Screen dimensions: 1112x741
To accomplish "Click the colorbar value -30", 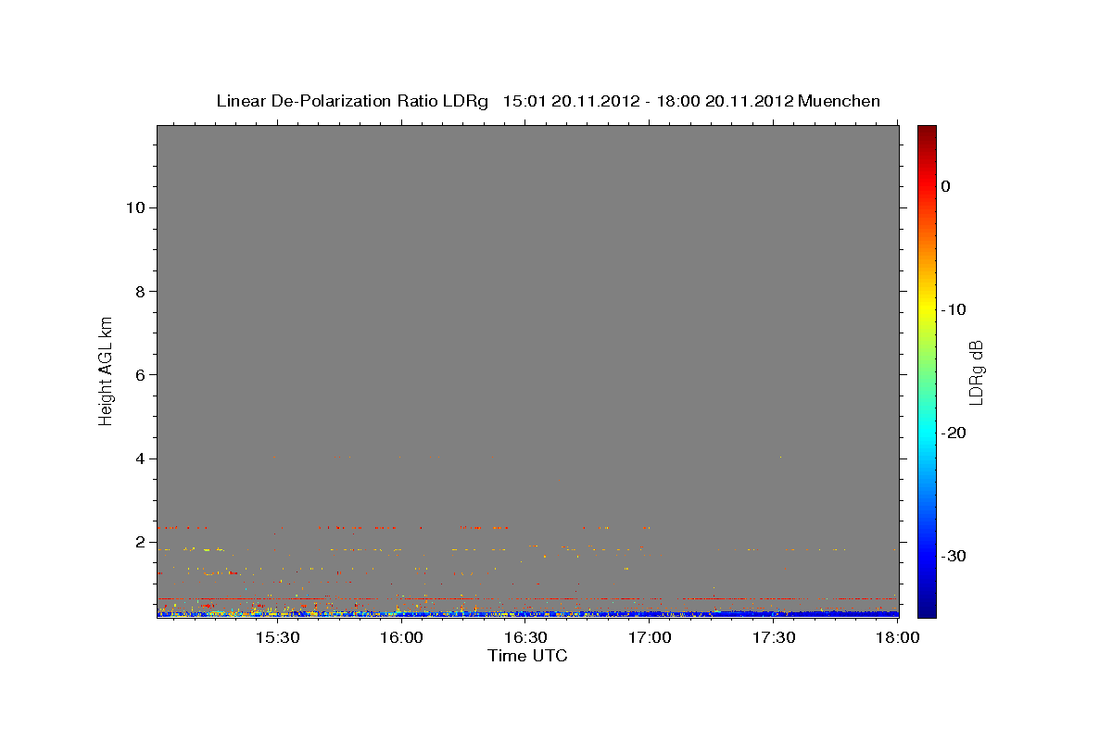I will point(954,556).
